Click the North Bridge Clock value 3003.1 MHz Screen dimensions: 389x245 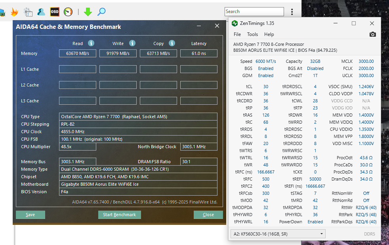pos(199,147)
